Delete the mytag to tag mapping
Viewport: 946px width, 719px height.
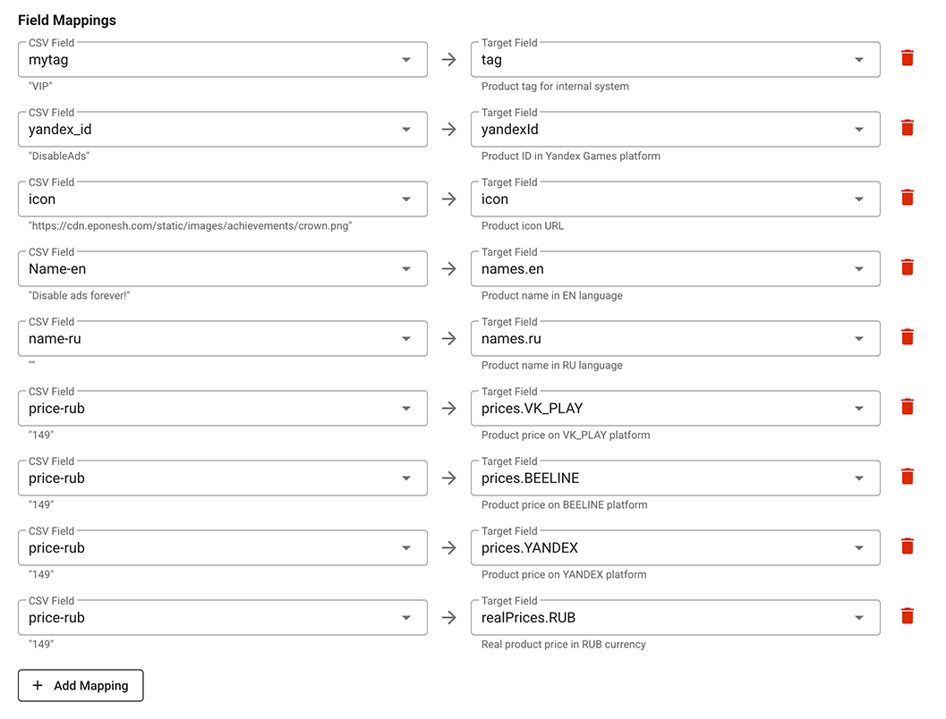(x=907, y=59)
